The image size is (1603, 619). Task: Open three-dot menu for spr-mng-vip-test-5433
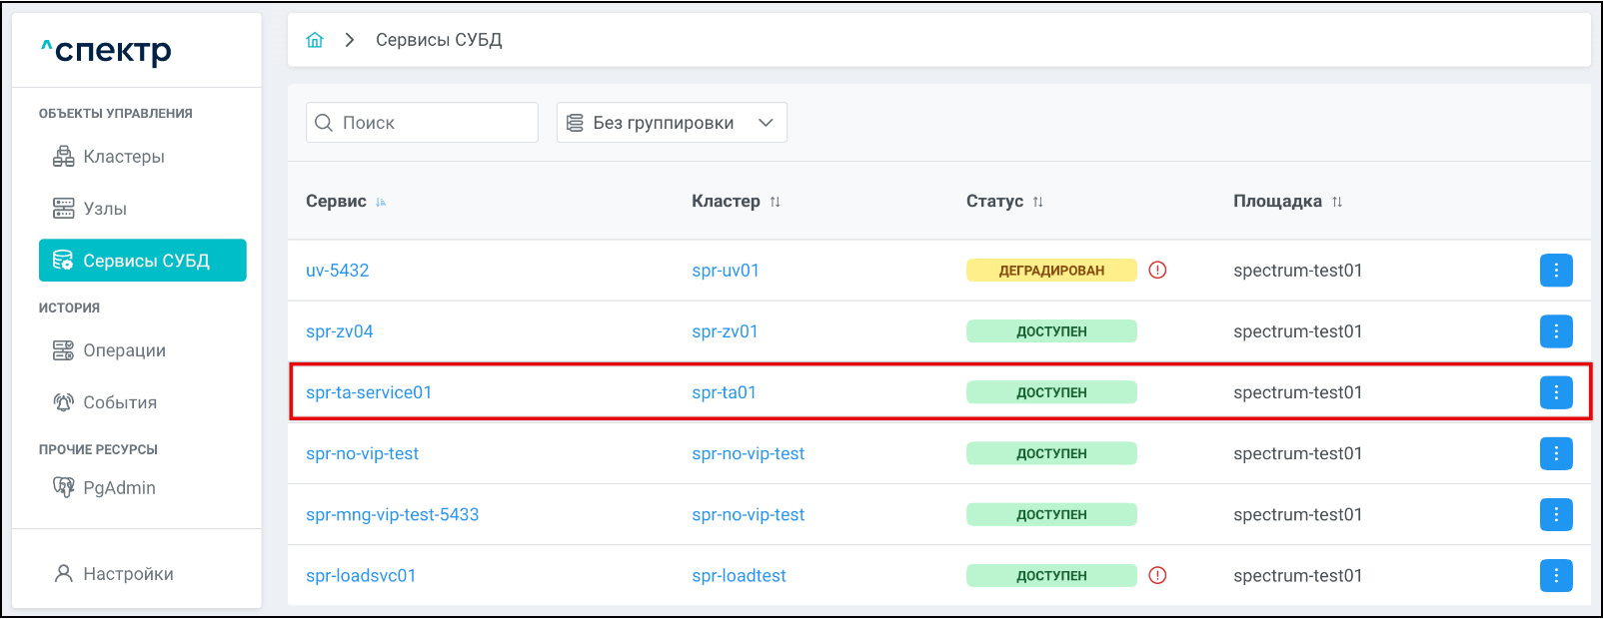1555,514
